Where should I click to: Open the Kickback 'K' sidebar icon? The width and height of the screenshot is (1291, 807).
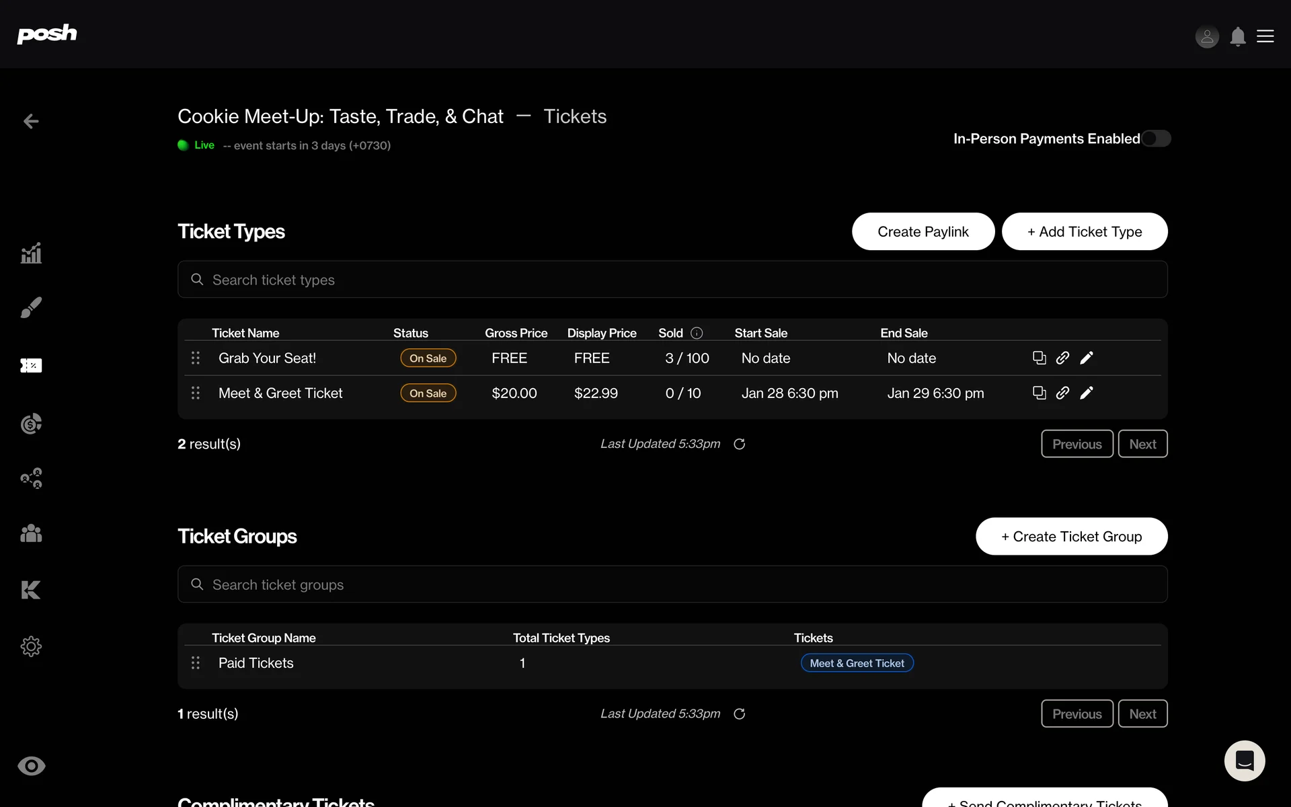point(31,590)
